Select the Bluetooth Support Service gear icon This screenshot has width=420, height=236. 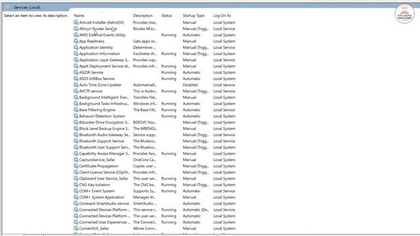76,141
